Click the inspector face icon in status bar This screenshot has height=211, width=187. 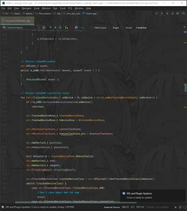coord(180,207)
